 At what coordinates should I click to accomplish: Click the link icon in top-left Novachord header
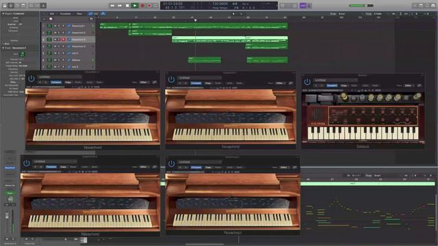click(155, 82)
